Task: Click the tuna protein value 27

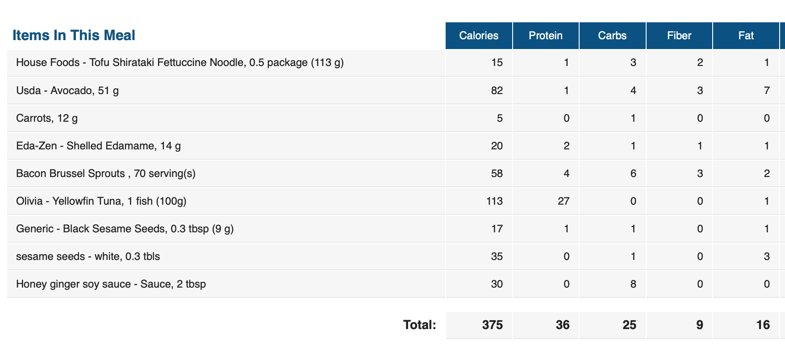Action: coord(564,201)
